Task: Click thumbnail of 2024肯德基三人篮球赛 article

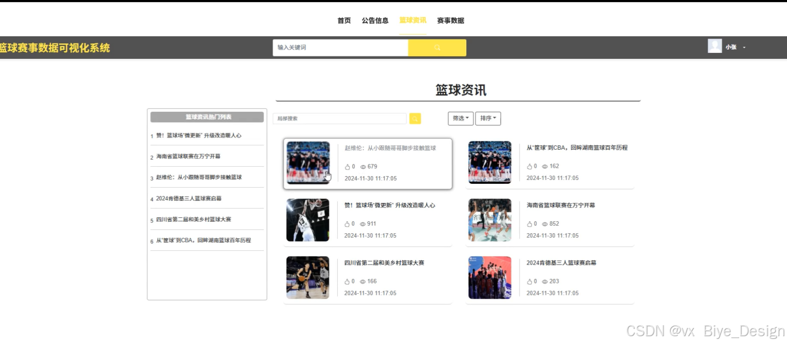Action: click(490, 277)
